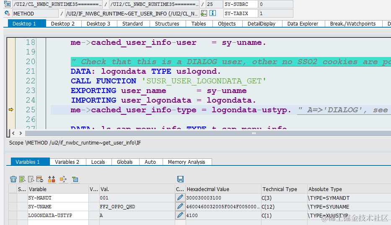Screen dimensions: 391x225
Task: Click the Hexadecimal Value column header
Action: coord(223,189)
